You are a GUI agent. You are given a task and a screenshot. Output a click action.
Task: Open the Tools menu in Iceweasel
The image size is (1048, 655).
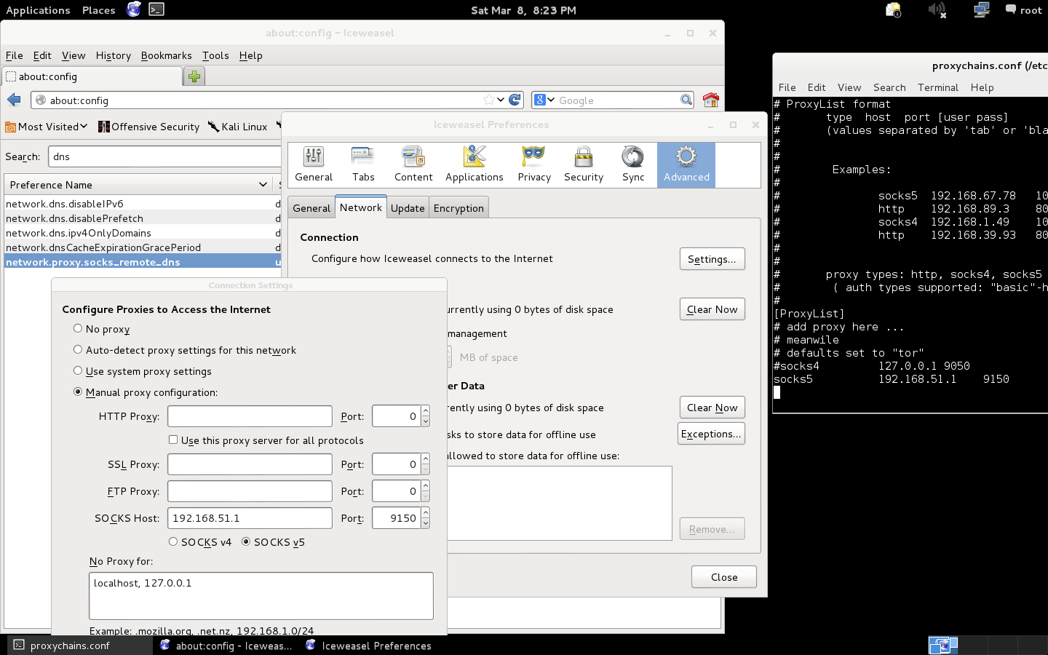point(215,55)
